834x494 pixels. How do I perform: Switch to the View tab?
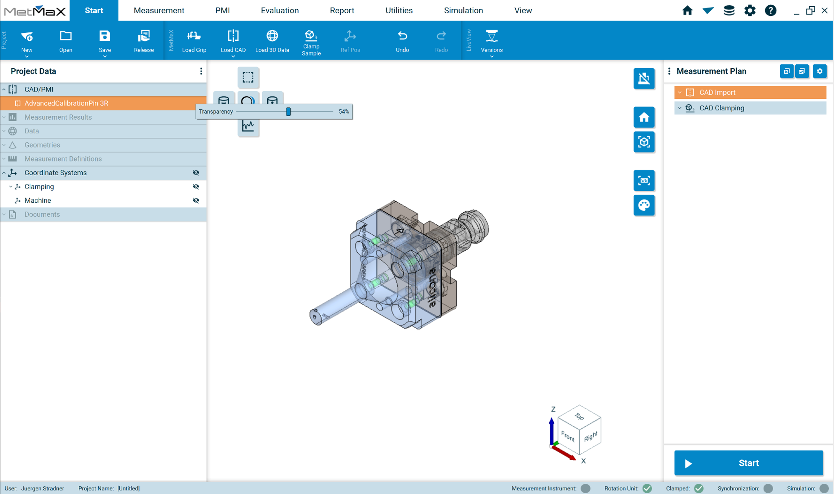click(x=523, y=10)
